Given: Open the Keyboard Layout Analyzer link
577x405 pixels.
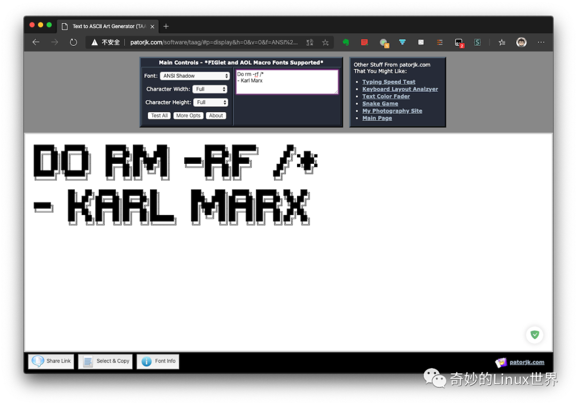Looking at the screenshot, I should (400, 89).
